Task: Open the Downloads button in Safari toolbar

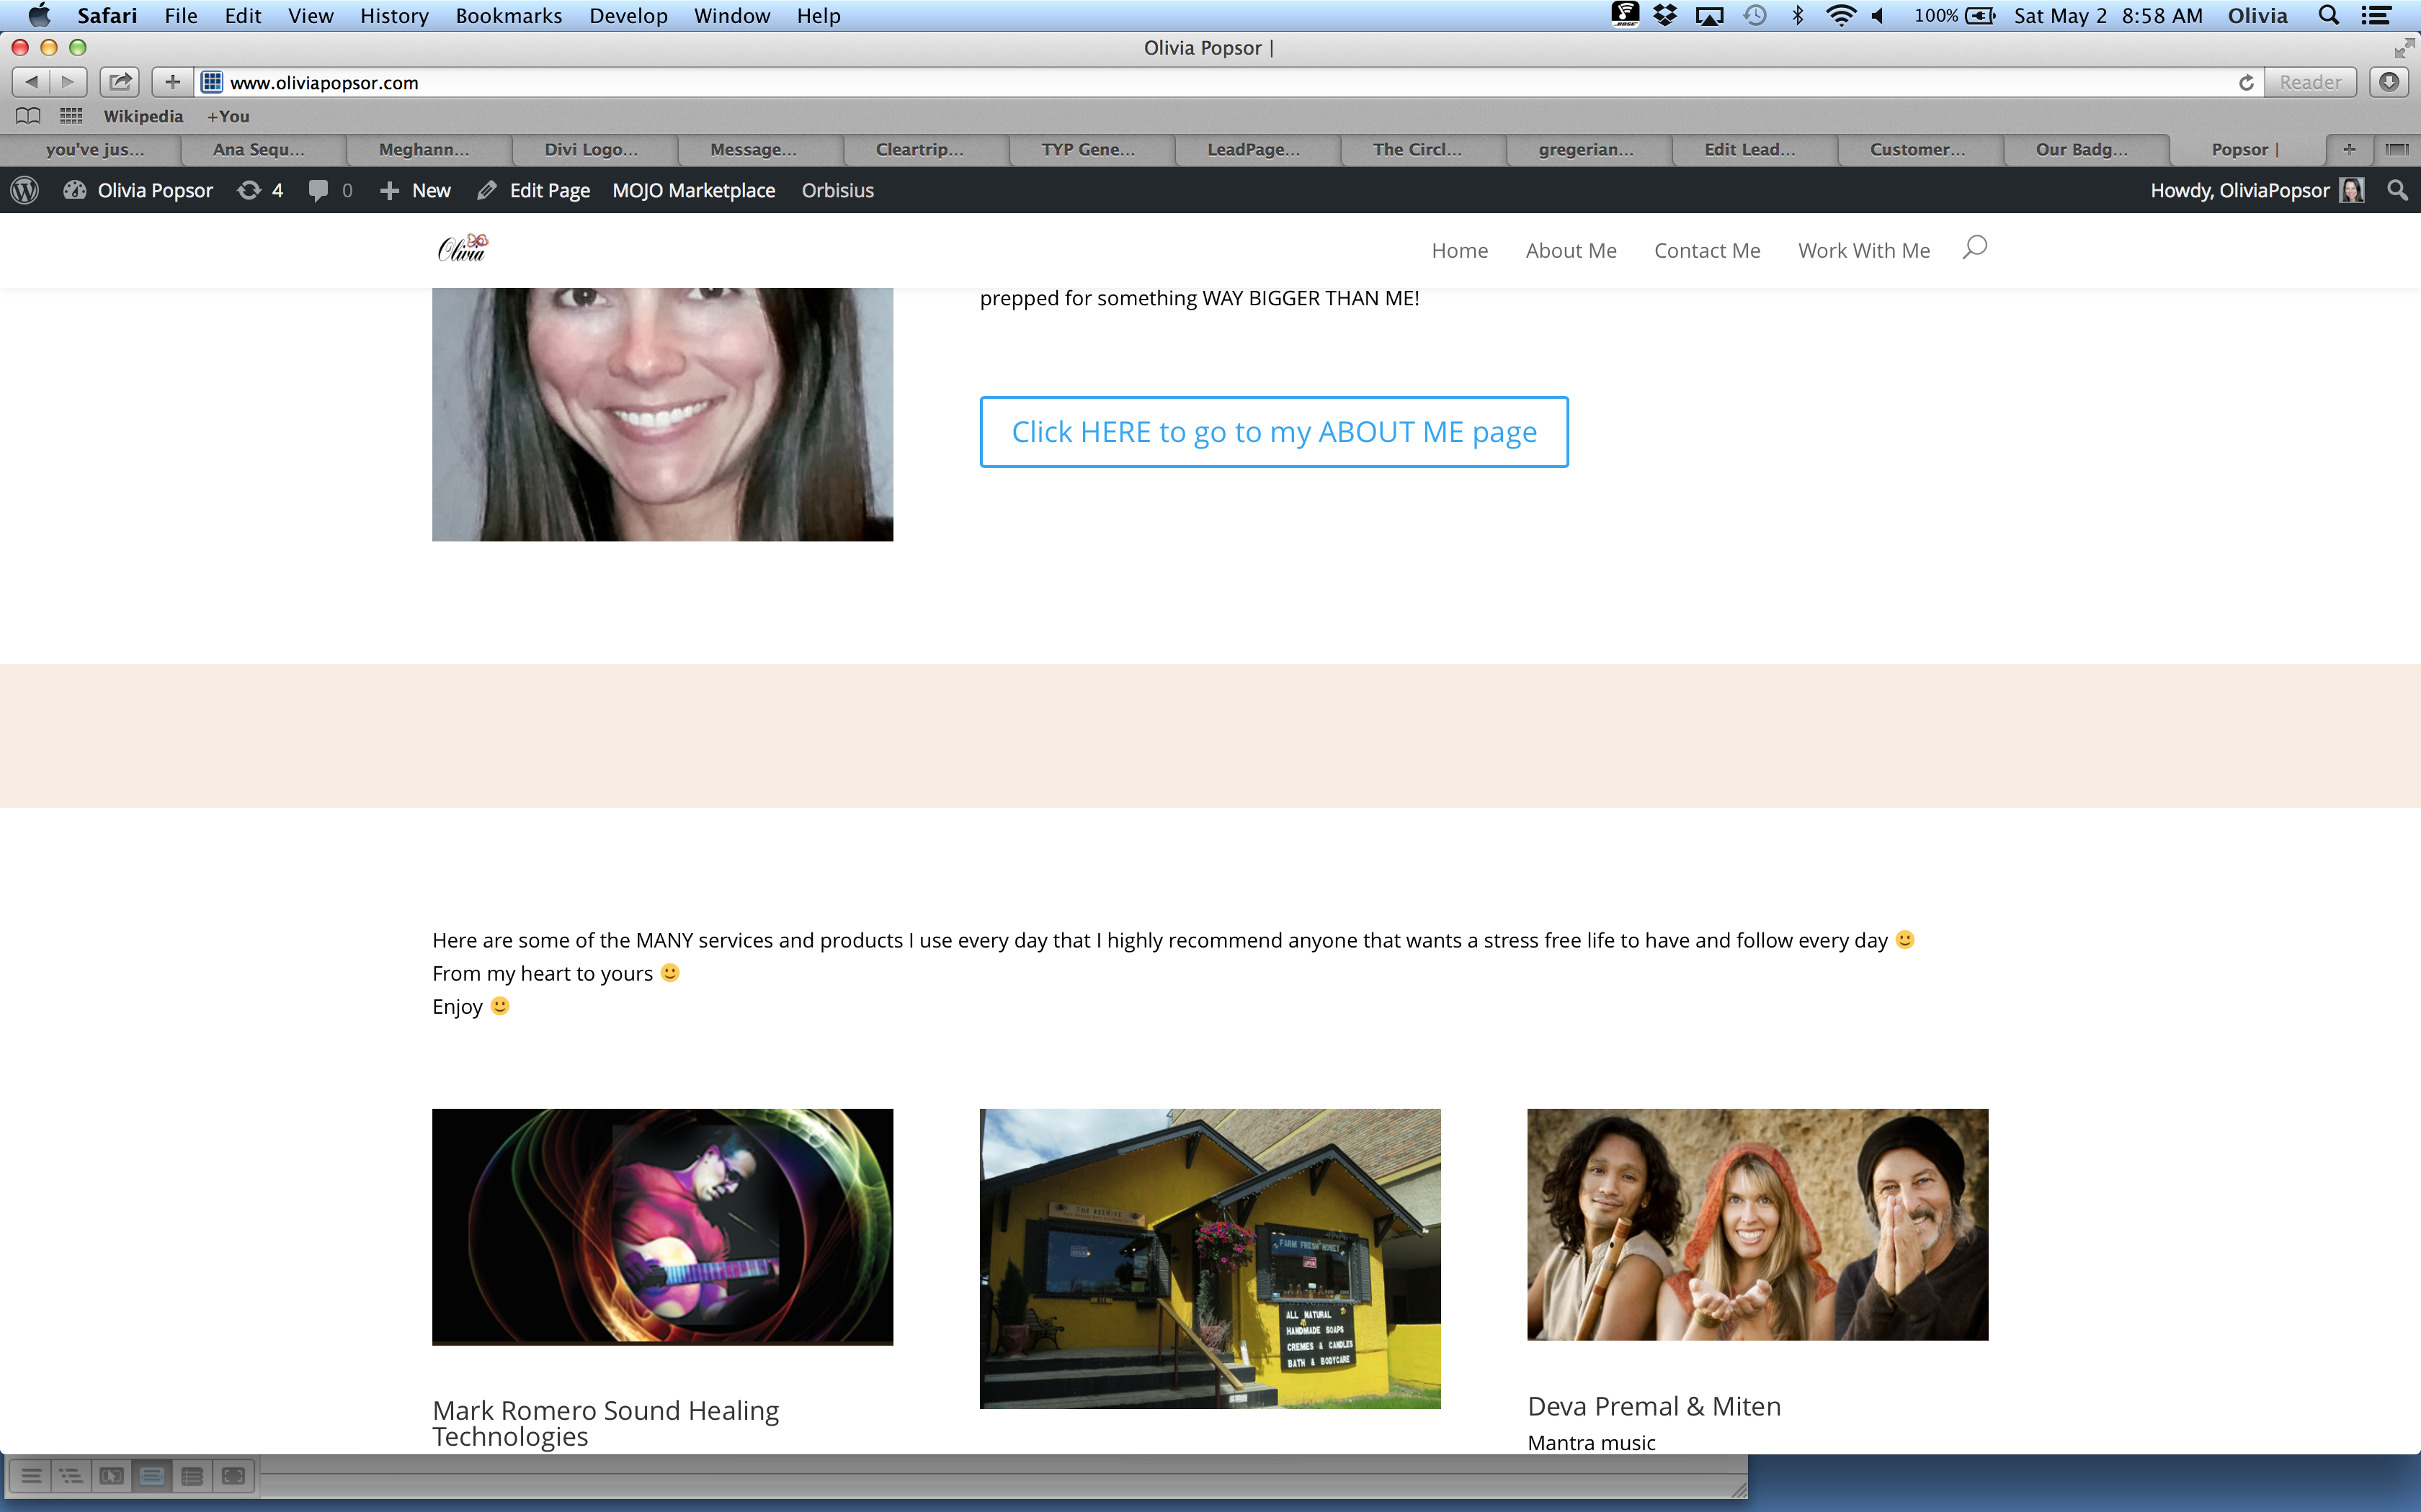Action: (2389, 82)
